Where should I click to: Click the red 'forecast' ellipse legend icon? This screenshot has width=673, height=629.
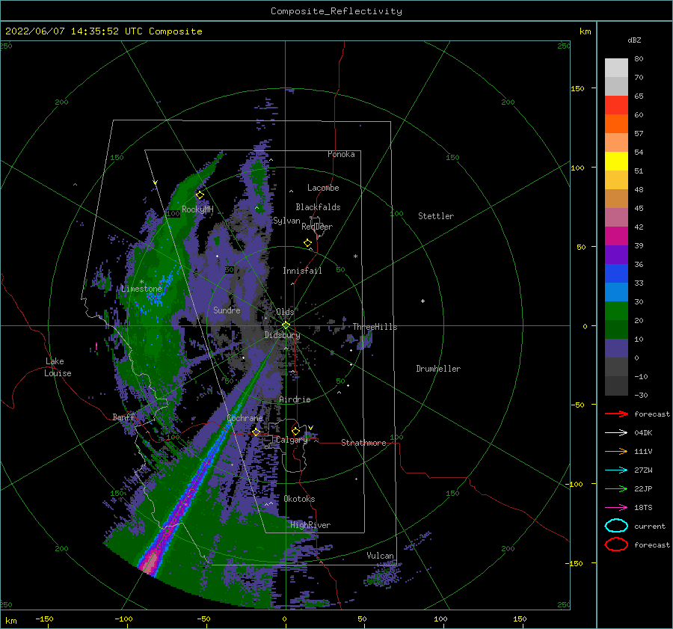[616, 544]
